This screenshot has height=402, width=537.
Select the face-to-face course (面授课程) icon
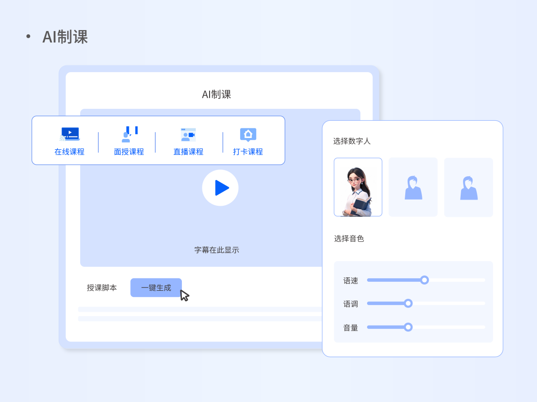click(x=129, y=134)
